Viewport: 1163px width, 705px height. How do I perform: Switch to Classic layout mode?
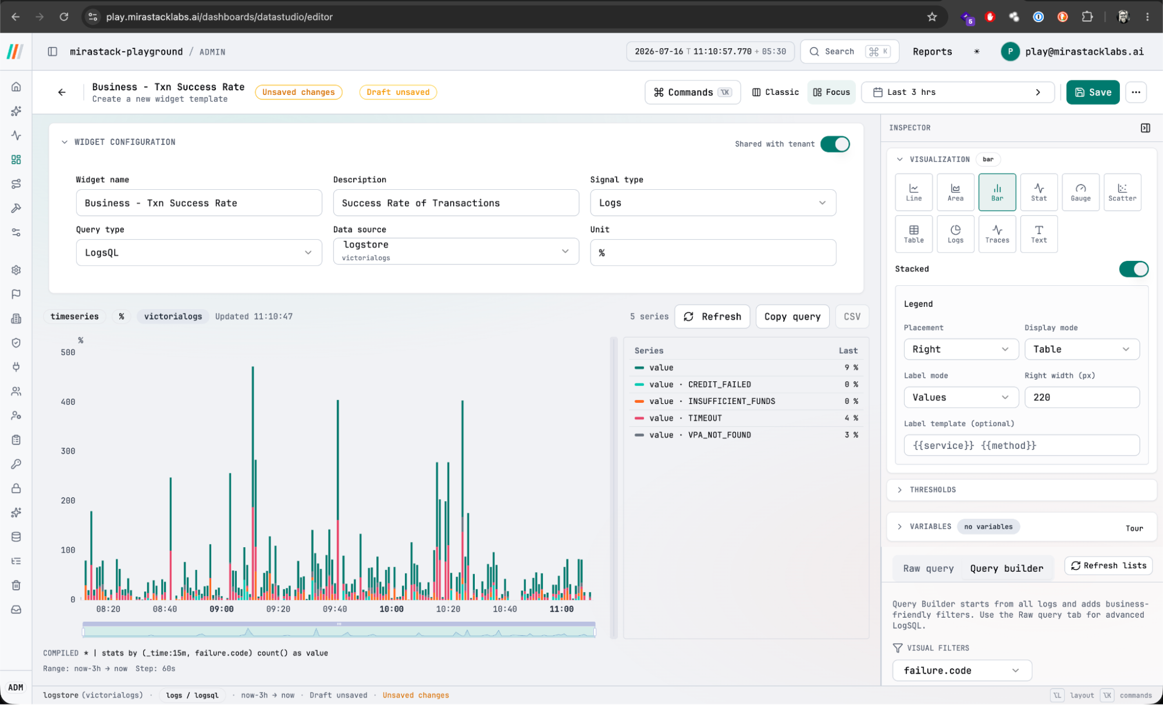[776, 92]
